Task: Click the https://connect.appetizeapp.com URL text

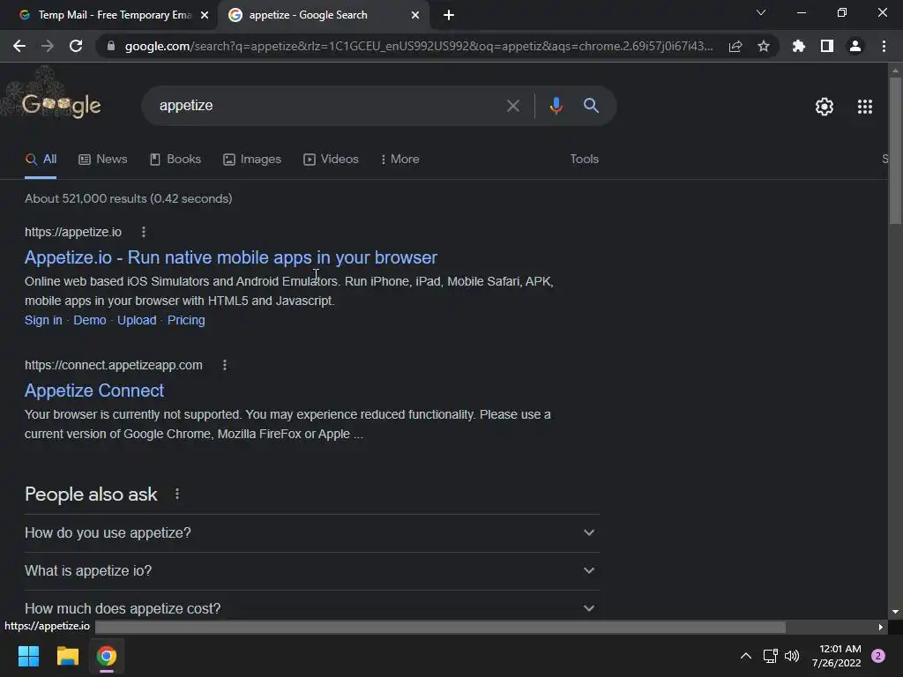Action: (x=114, y=365)
